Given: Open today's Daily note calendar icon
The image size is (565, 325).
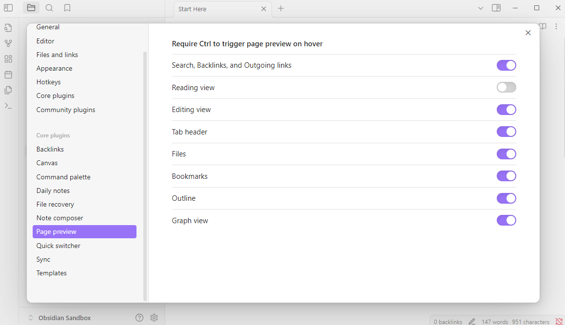Looking at the screenshot, I should click(8, 74).
